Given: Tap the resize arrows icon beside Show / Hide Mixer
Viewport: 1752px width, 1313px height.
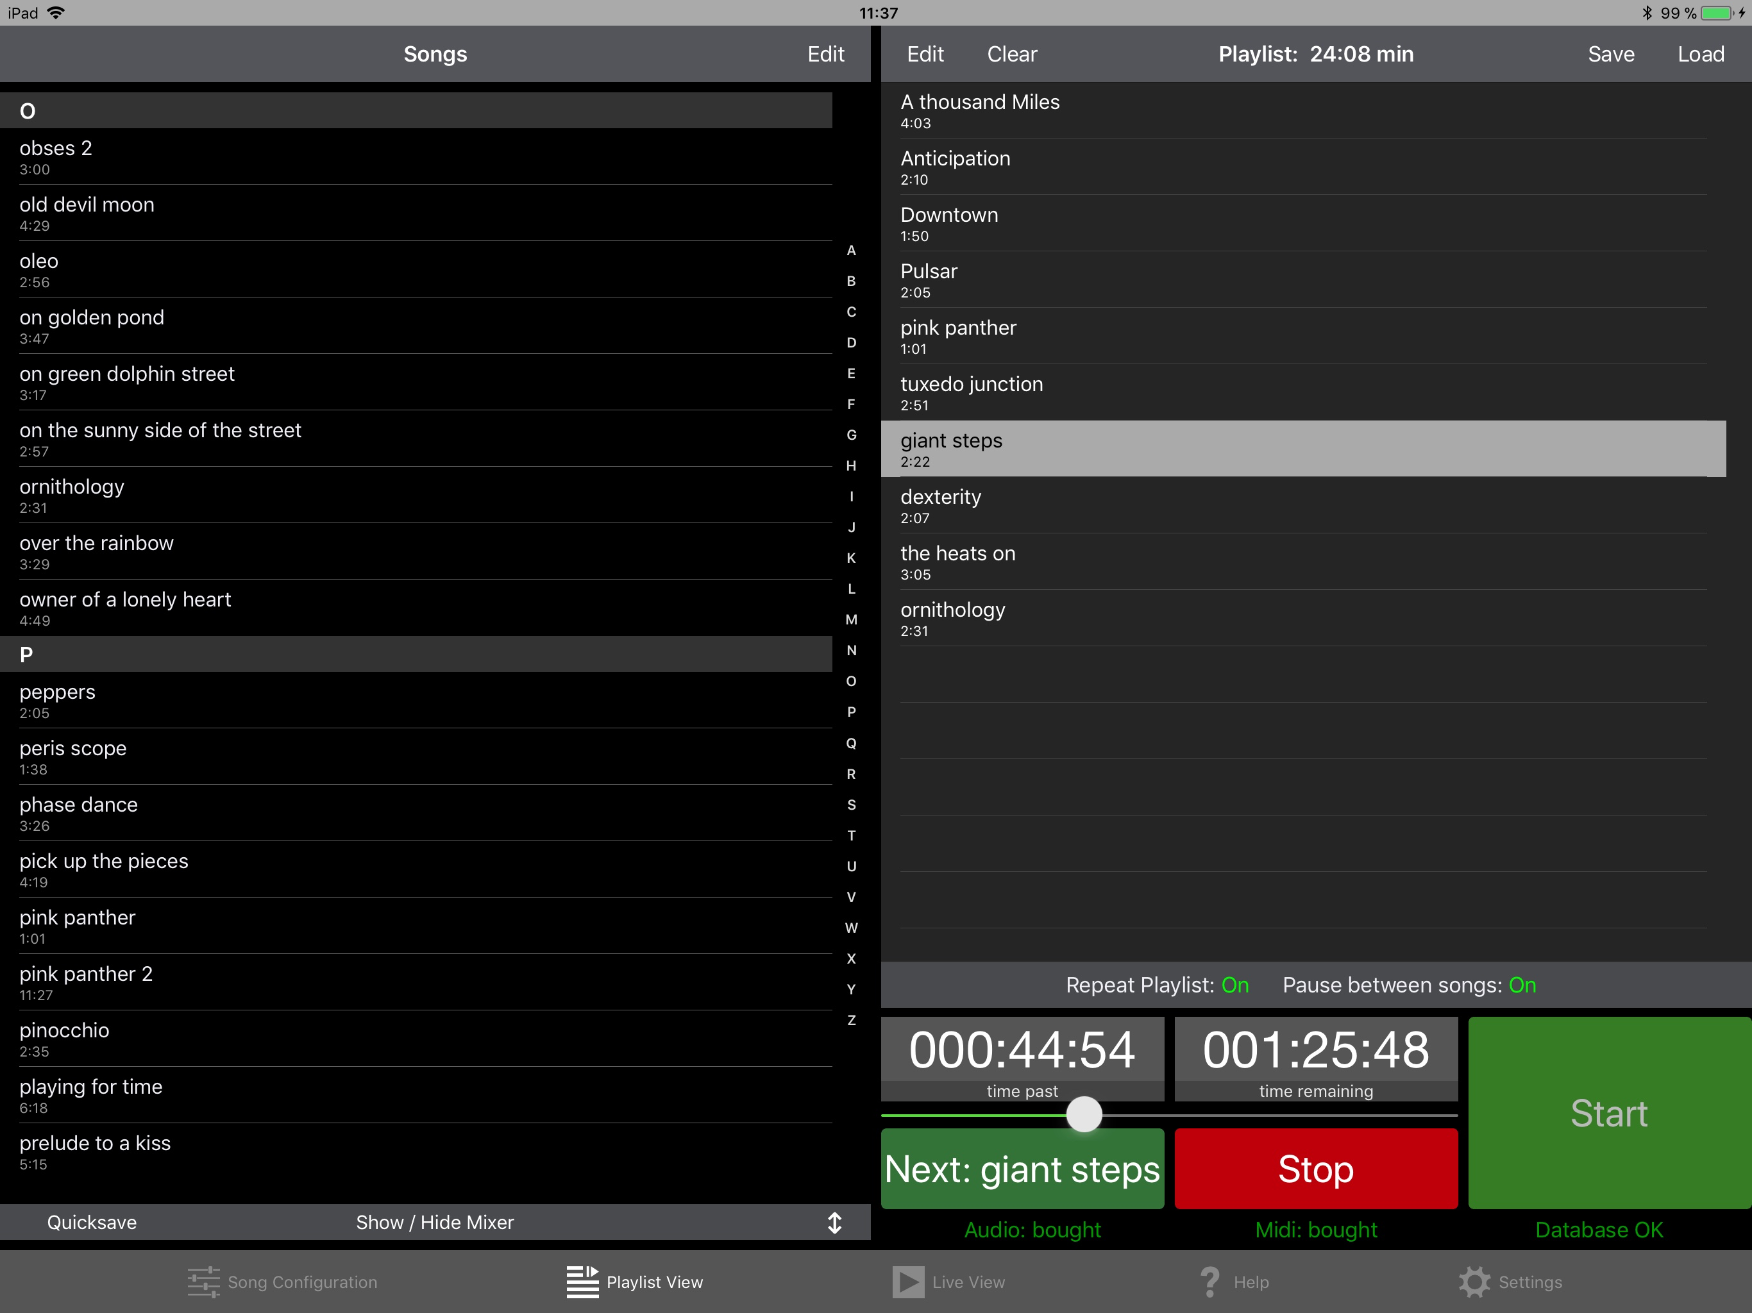Looking at the screenshot, I should (835, 1223).
